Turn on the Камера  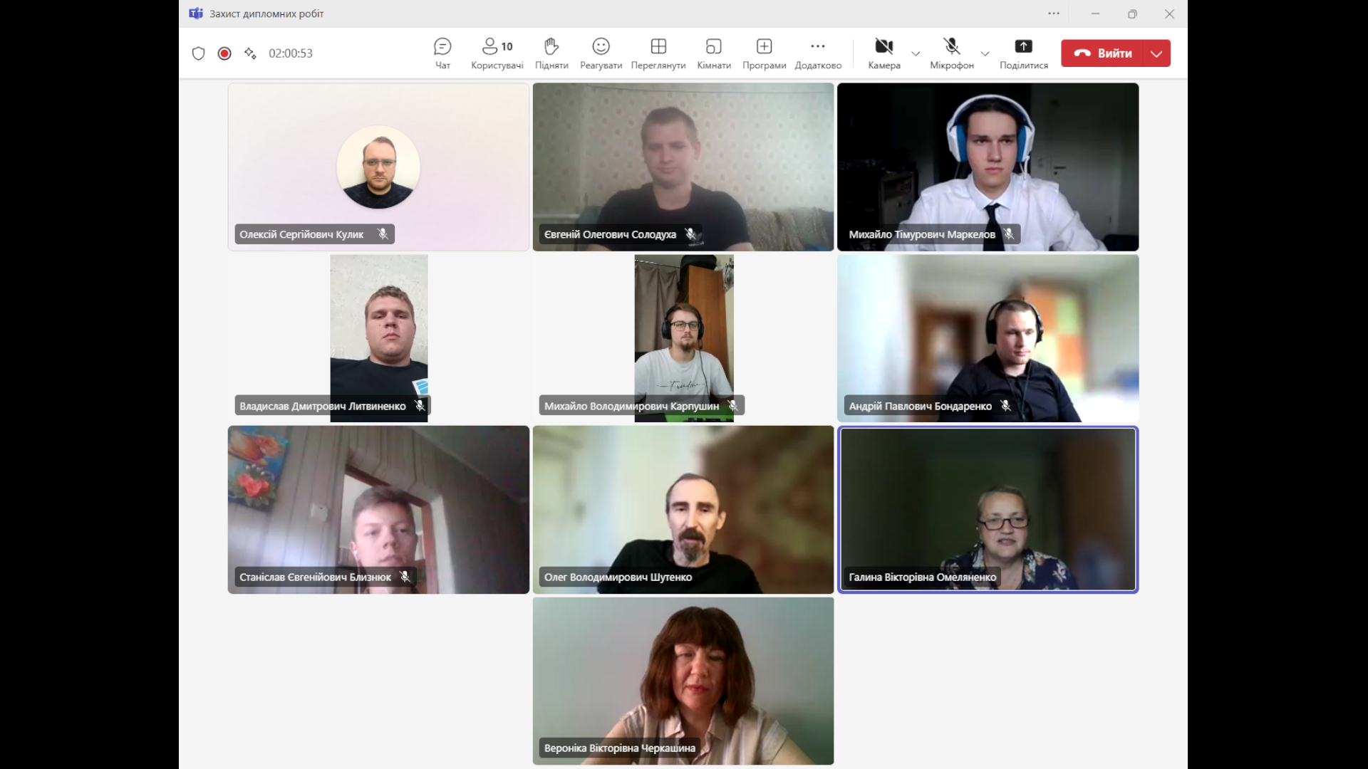[x=883, y=53]
